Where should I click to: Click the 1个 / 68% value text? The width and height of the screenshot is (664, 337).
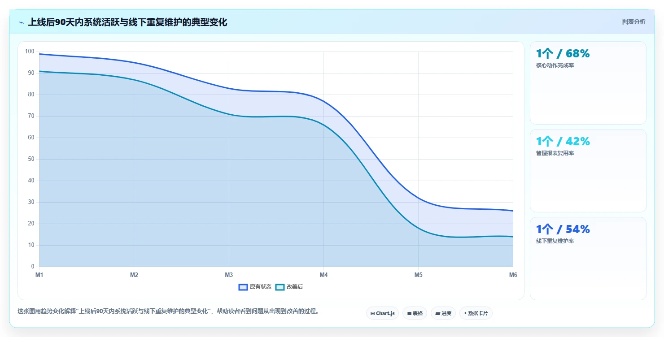(563, 54)
